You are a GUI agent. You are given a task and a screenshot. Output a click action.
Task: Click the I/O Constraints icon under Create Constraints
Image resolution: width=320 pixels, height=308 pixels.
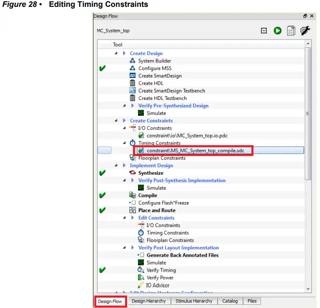coord(132,128)
